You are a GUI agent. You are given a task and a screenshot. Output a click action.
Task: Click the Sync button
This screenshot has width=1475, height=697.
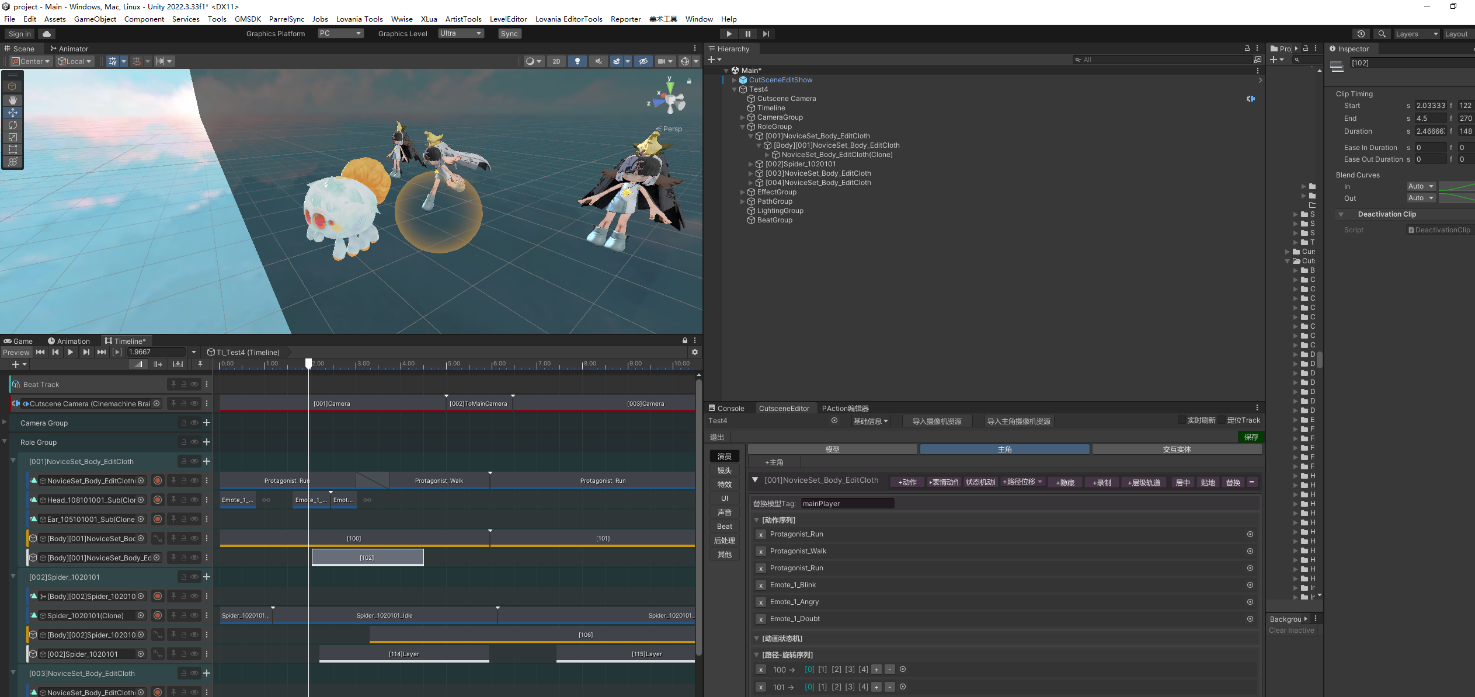click(509, 33)
